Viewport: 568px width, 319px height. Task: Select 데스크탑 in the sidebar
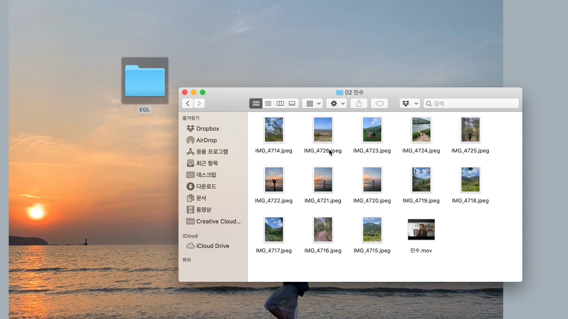206,175
